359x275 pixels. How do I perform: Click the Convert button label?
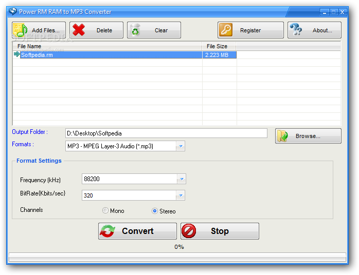[x=138, y=231]
